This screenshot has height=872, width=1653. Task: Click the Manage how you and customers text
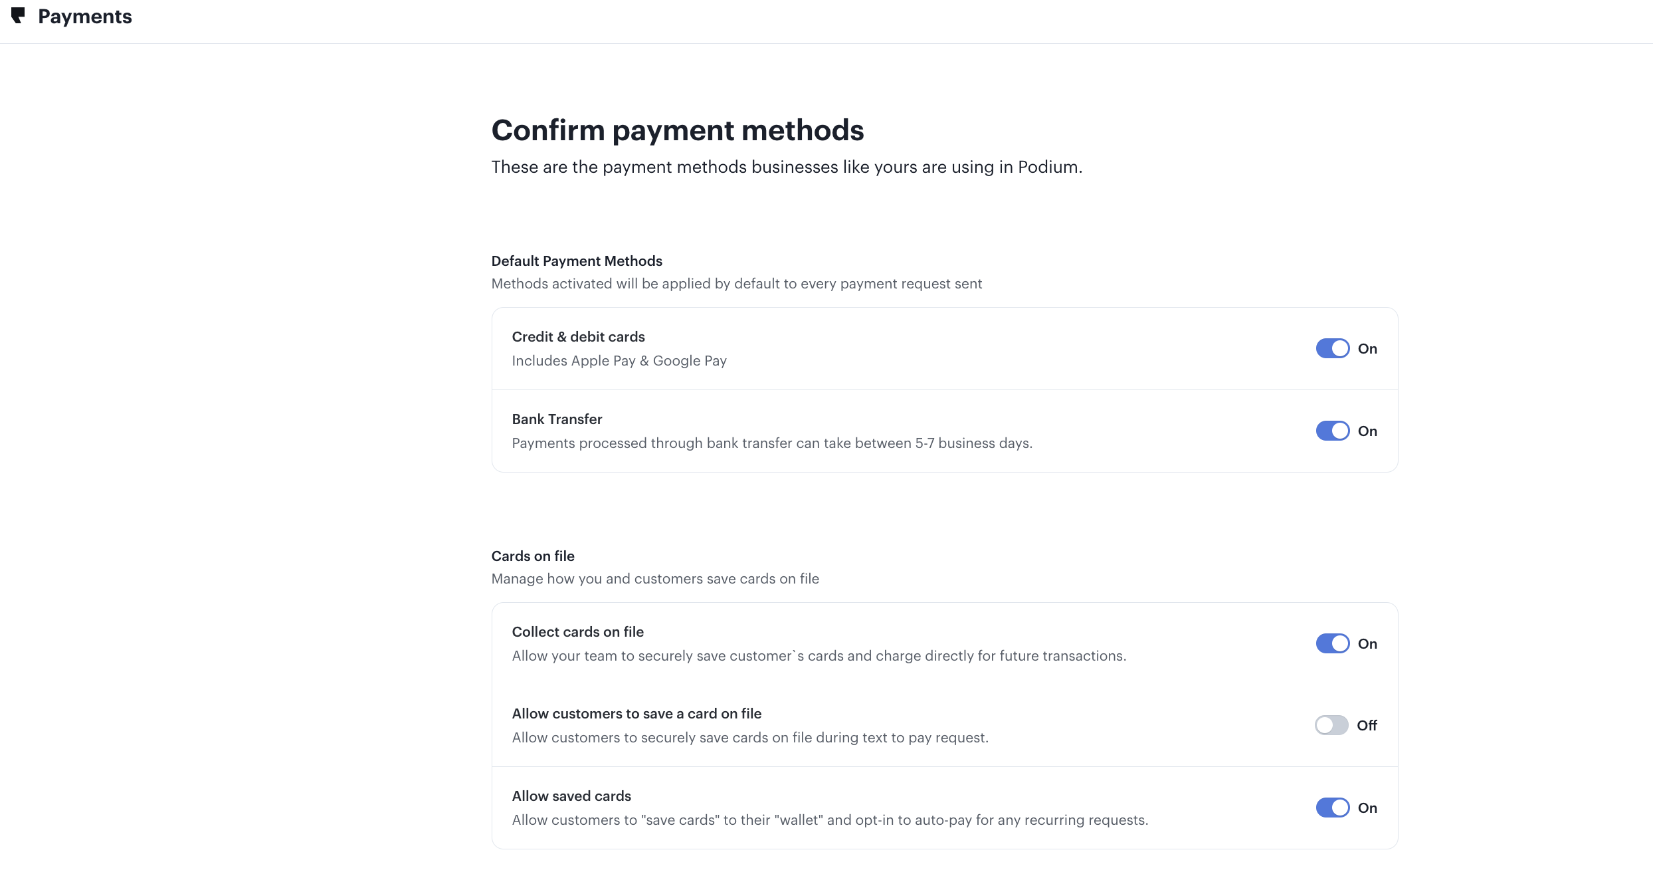click(655, 579)
